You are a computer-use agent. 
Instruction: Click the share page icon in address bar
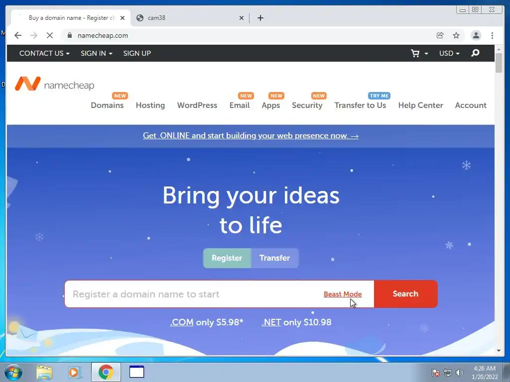440,35
